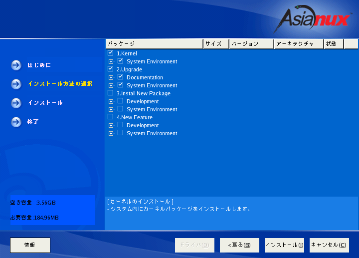359x258 pixels.
Task: Uncheck Documentation under 2.Upgrade
Action: coord(121,77)
